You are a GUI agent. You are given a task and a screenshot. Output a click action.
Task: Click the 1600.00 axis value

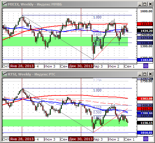click(146, 11)
